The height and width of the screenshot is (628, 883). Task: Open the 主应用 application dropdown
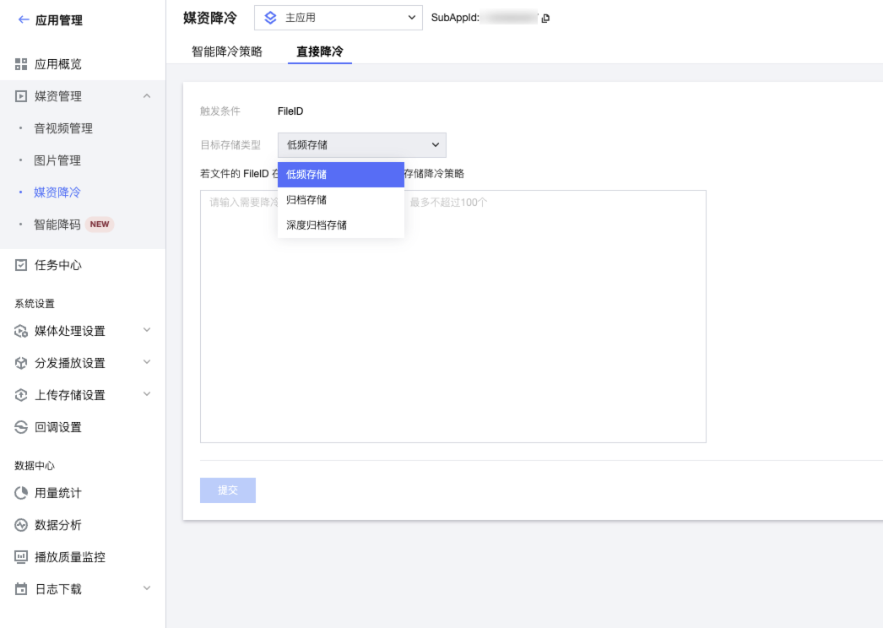coord(339,18)
